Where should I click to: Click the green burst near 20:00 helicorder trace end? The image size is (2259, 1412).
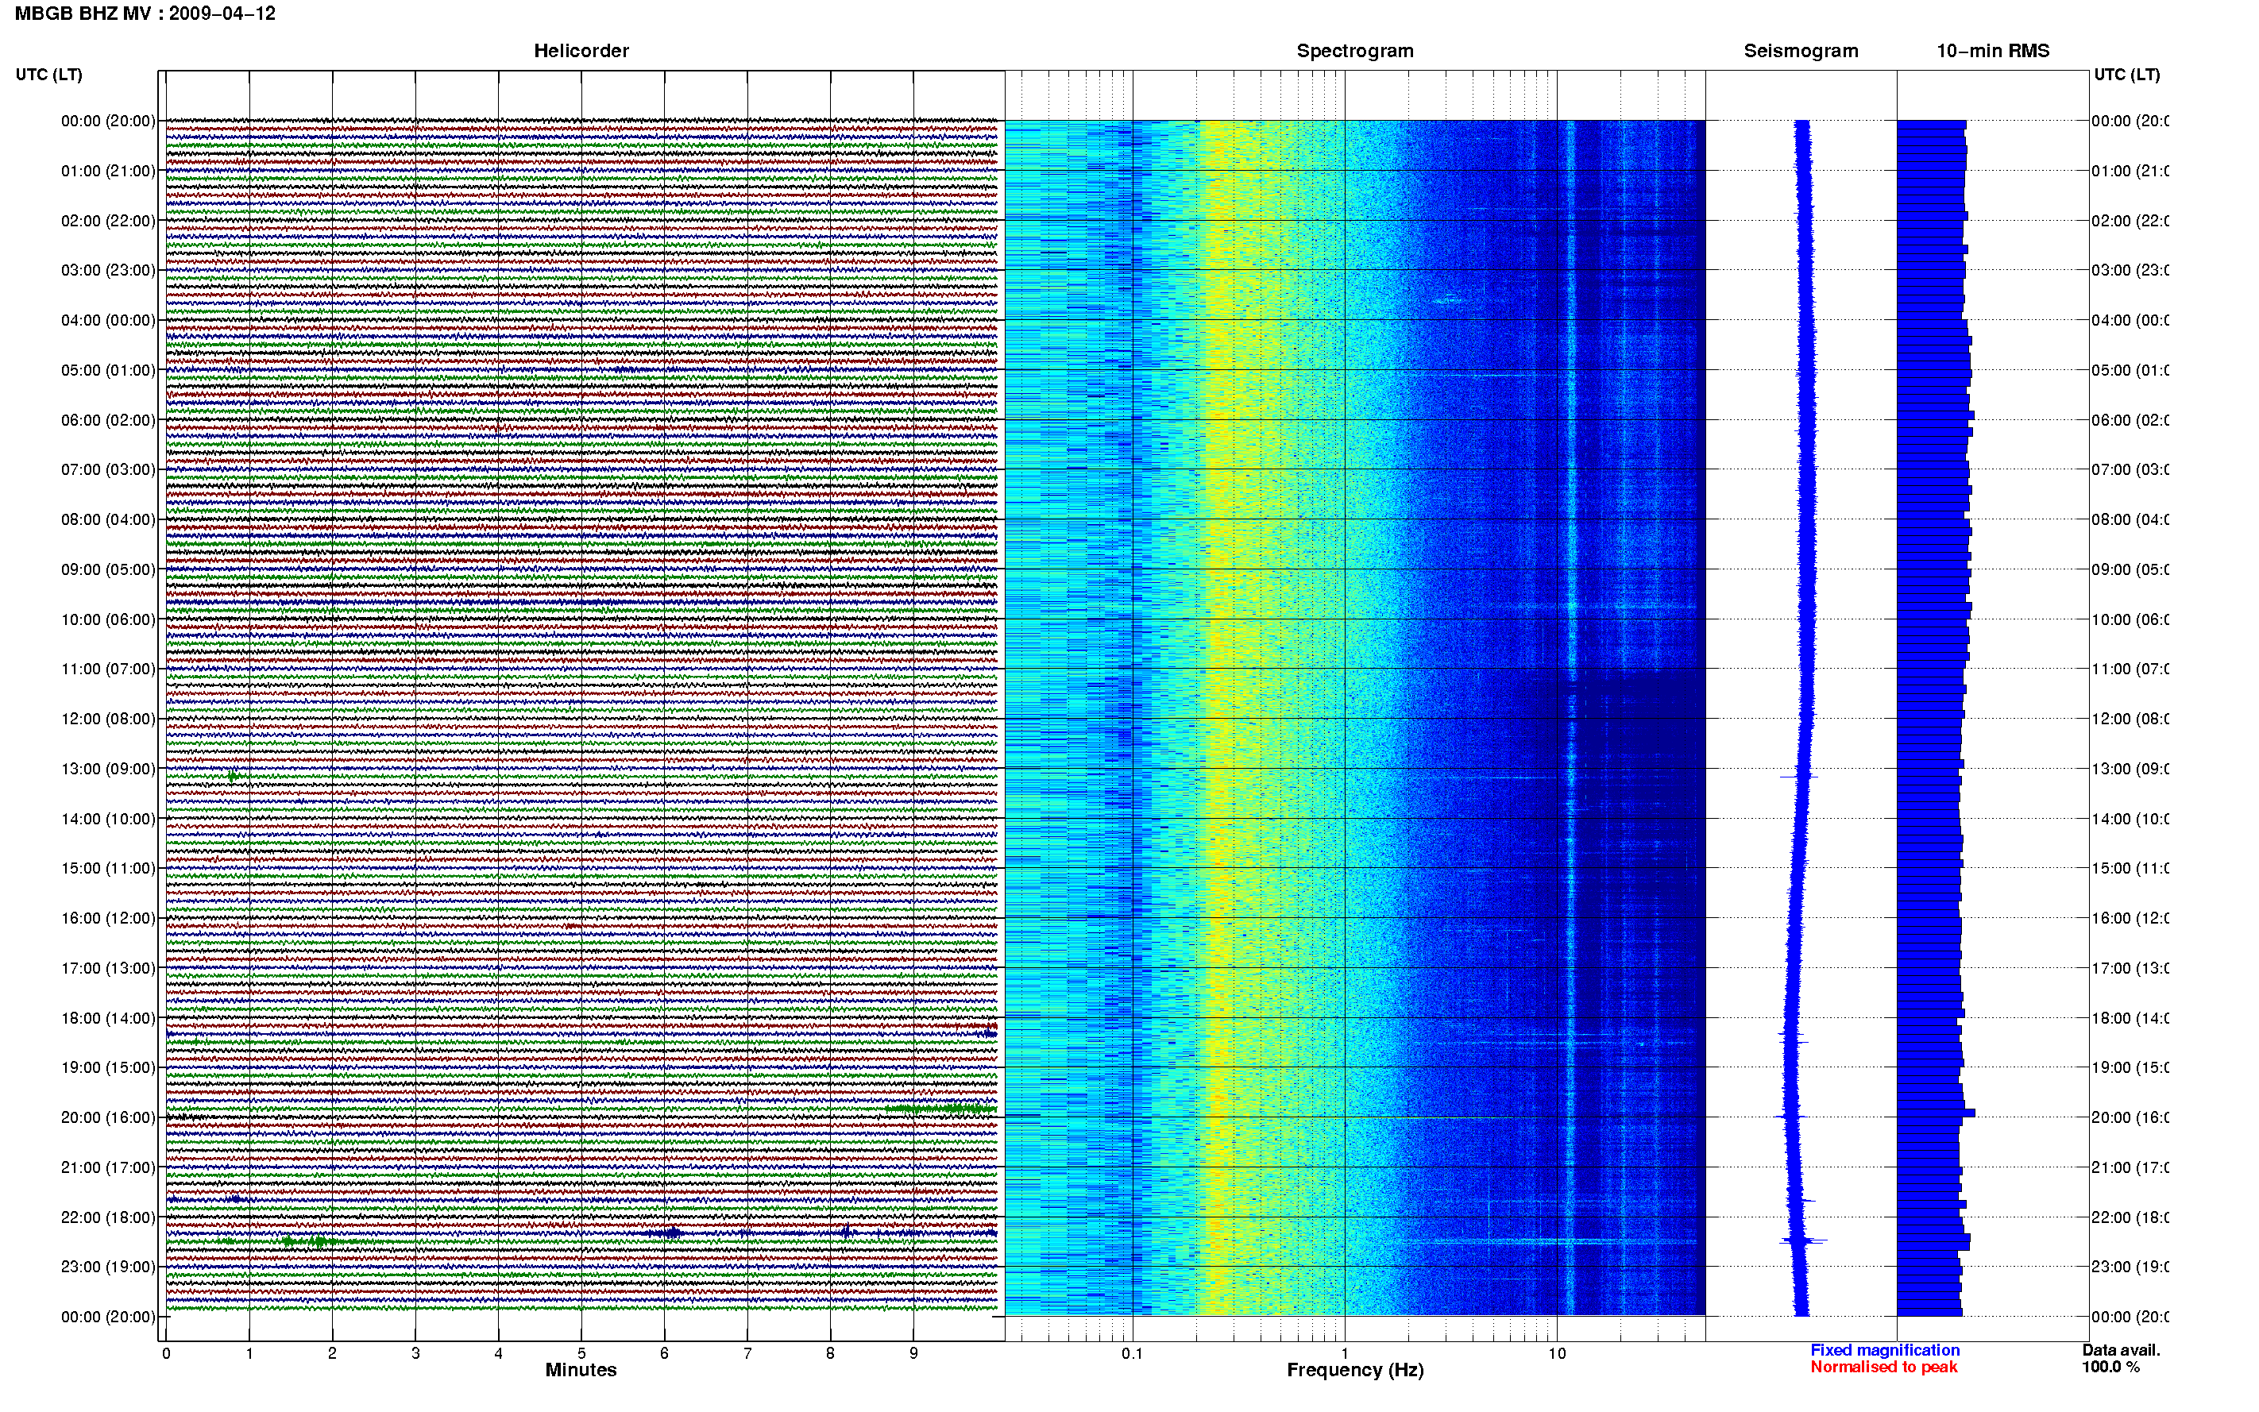point(943,1109)
